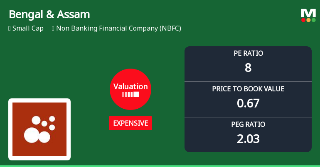Open Non Banking Financial Company (NBFC) sector
Screen dimensions: 320x167
(x=118, y=29)
